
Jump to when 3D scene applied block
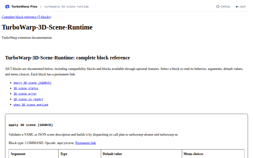(x=31, y=105)
